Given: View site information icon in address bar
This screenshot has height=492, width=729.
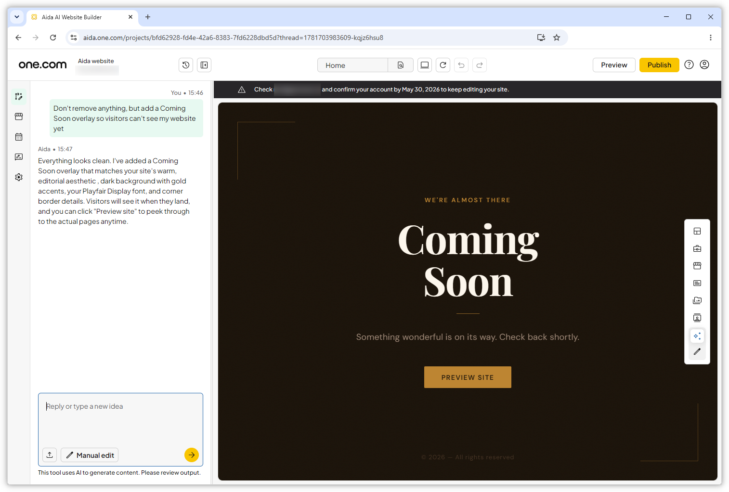Looking at the screenshot, I should [x=74, y=38].
